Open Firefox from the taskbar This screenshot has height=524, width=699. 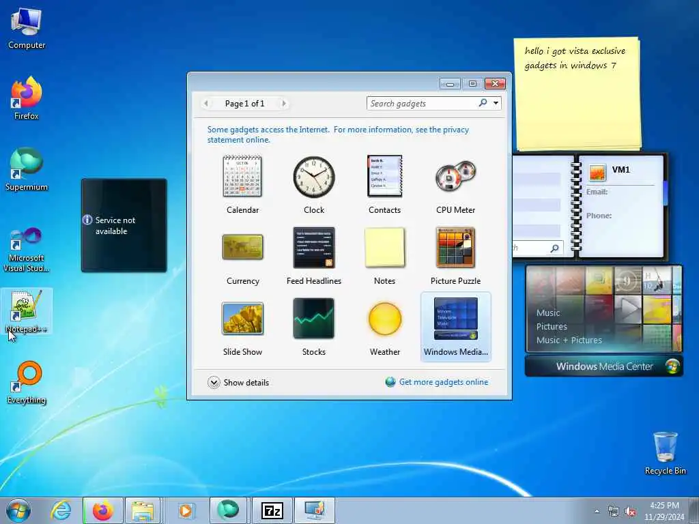[102, 510]
